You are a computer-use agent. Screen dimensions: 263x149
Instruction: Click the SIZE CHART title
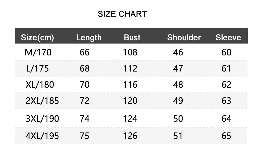point(122,14)
